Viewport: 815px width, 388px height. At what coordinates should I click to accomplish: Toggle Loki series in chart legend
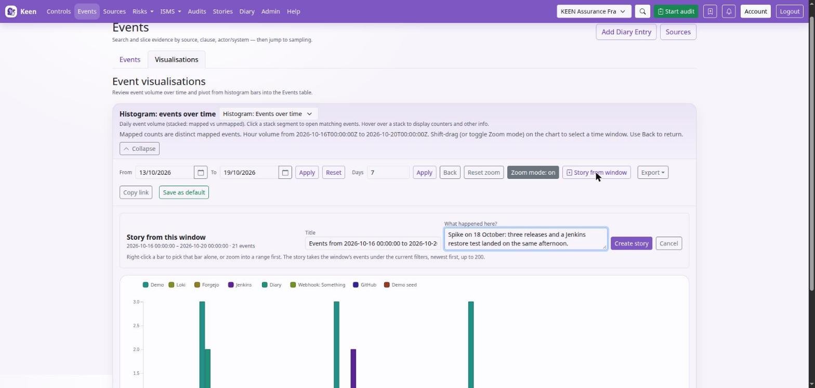click(177, 285)
